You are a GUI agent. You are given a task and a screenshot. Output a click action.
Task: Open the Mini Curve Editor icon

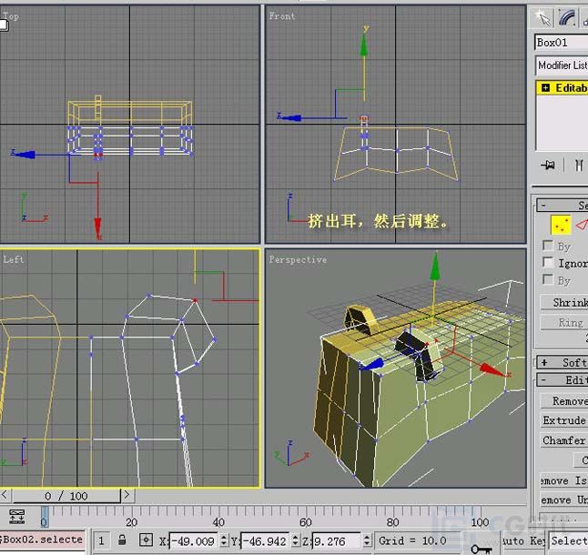pyautogui.click(x=17, y=516)
